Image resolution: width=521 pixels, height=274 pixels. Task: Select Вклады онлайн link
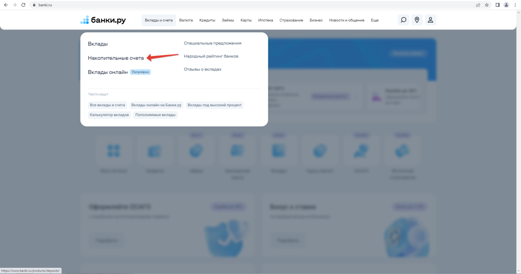click(108, 72)
